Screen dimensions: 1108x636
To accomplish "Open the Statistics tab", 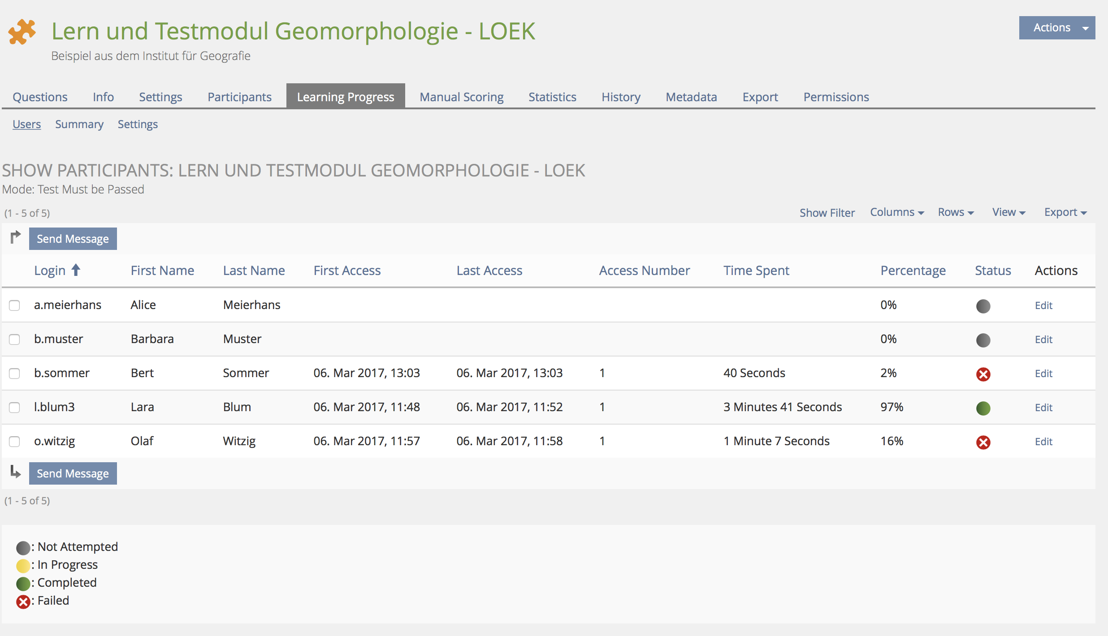I will tap(552, 97).
